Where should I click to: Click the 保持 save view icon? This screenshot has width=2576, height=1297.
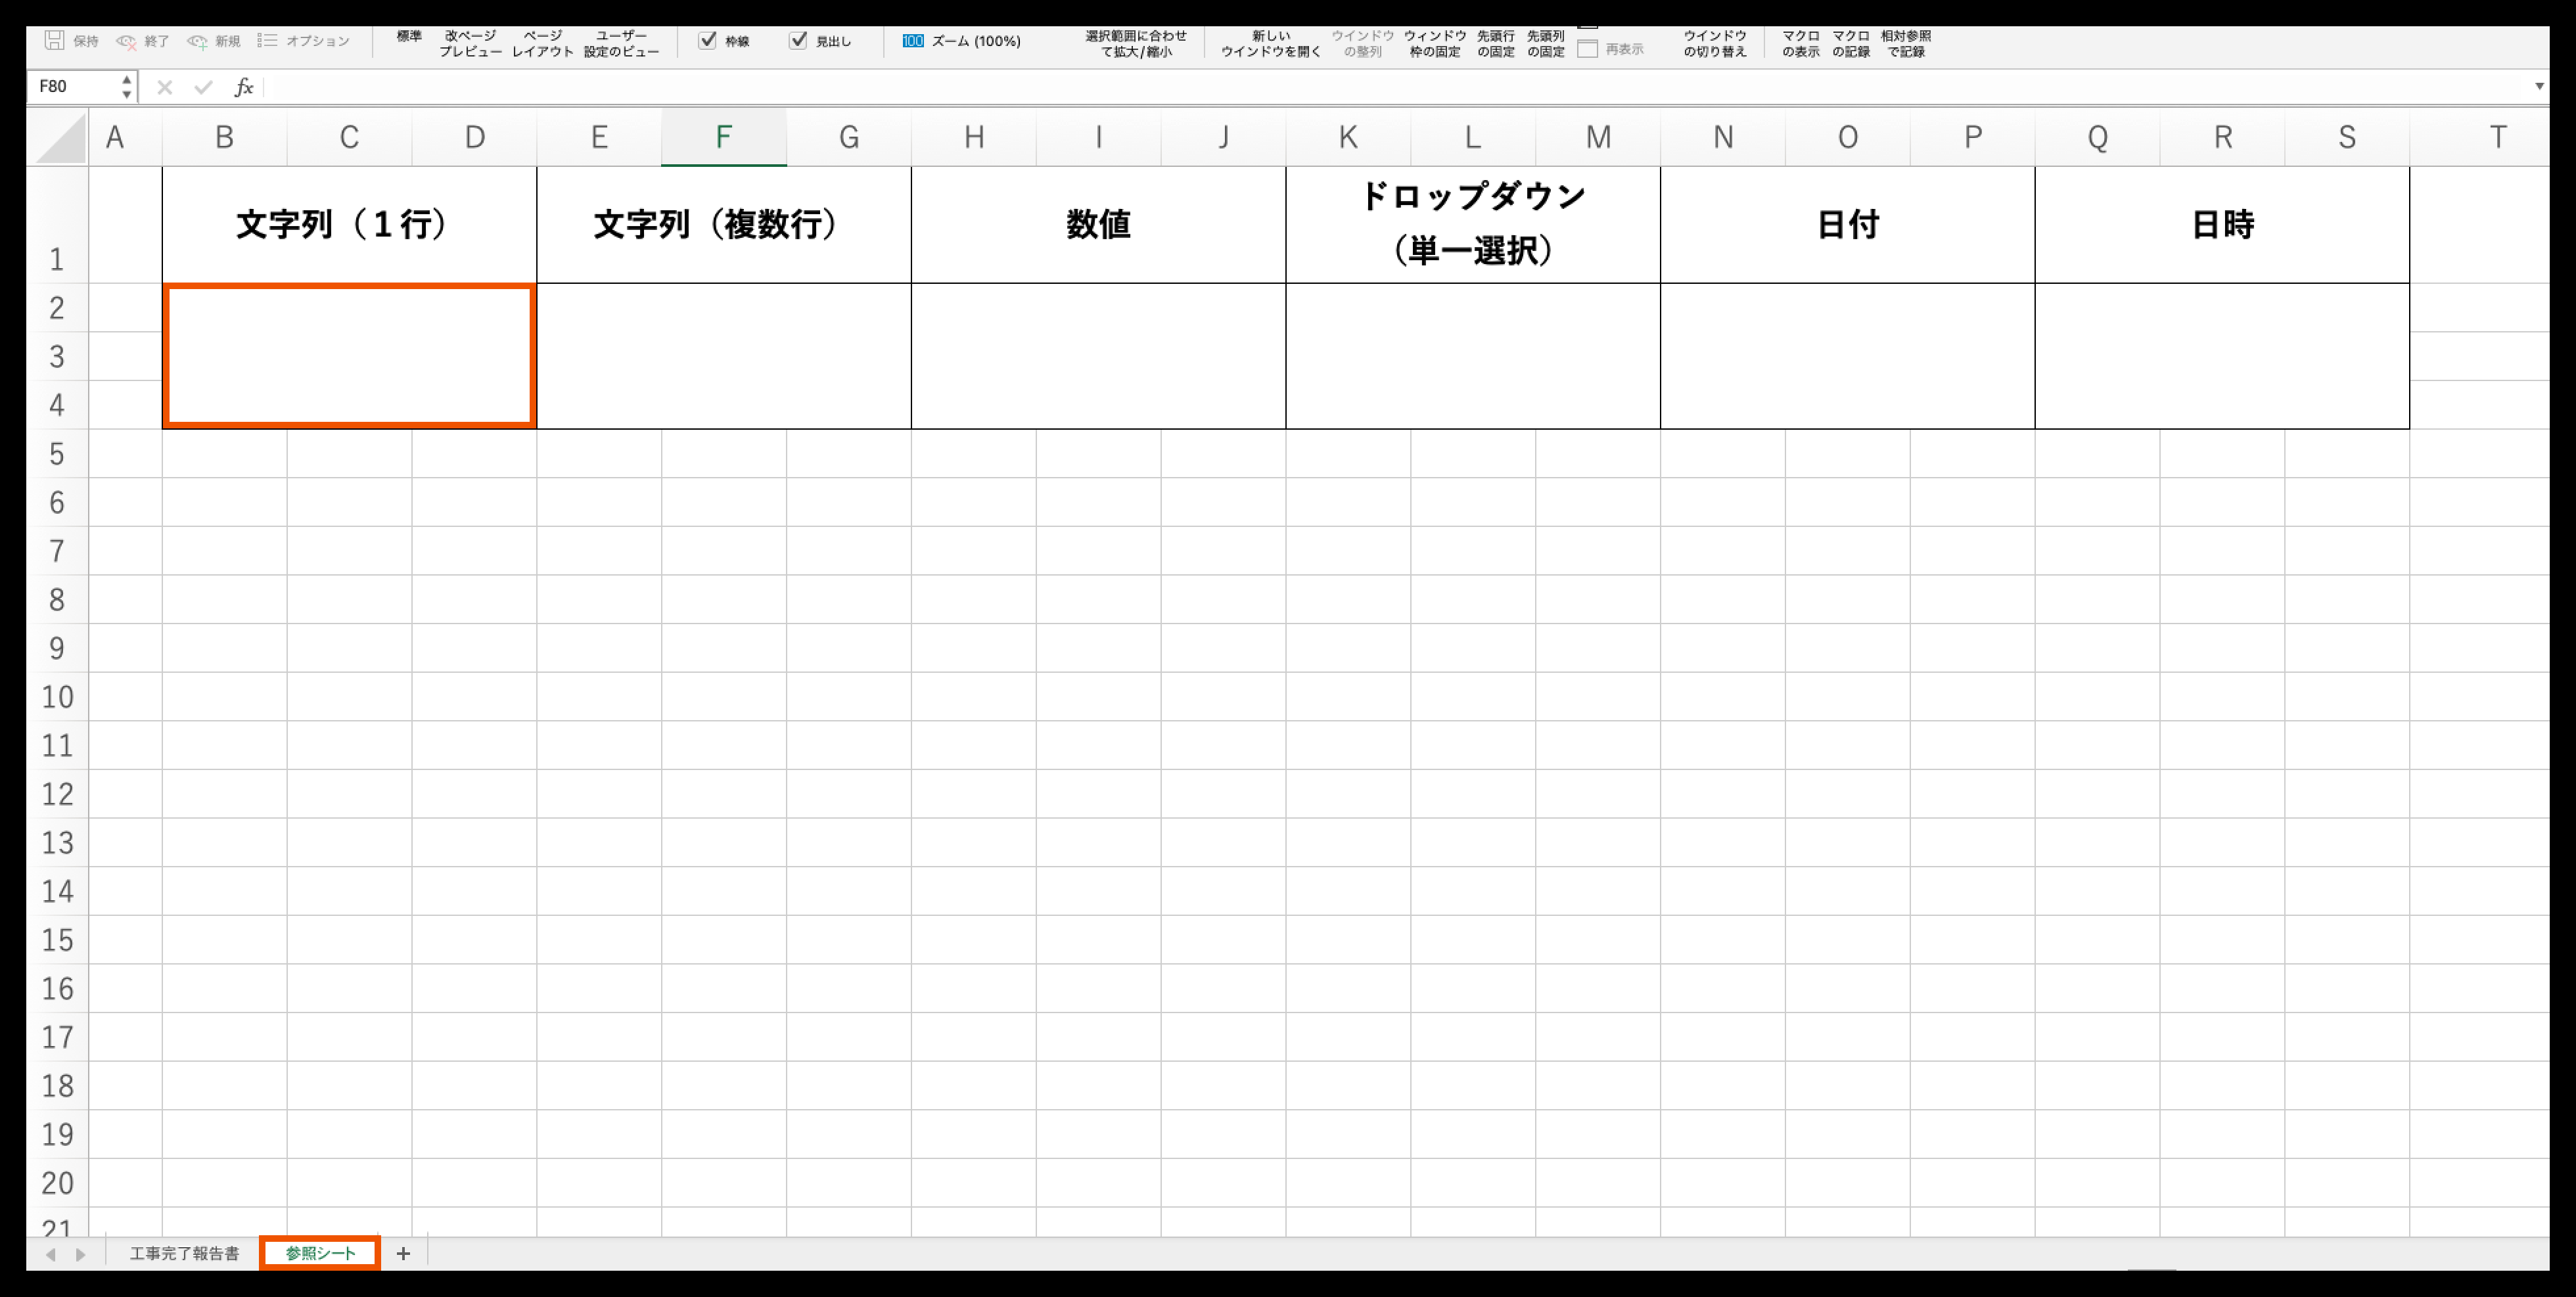click(55, 41)
